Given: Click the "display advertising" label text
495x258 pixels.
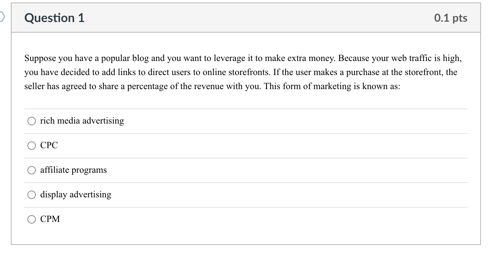Looking at the screenshot, I should 76,195.
